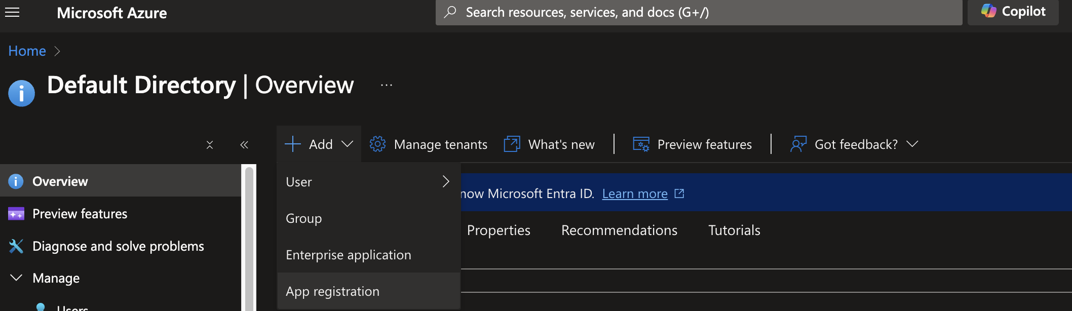Open the more options ellipsis by the title
The image size is (1072, 311).
(x=387, y=85)
